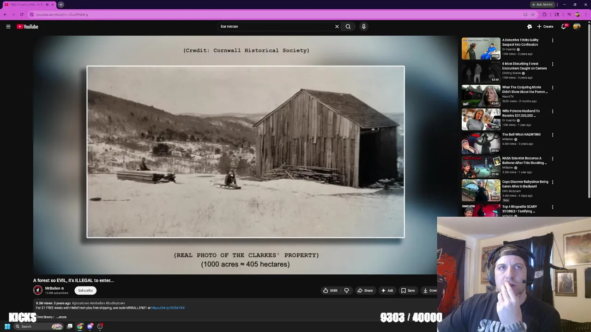Open Chrome from the taskbar
The height and width of the screenshot is (332, 591).
click(80, 326)
